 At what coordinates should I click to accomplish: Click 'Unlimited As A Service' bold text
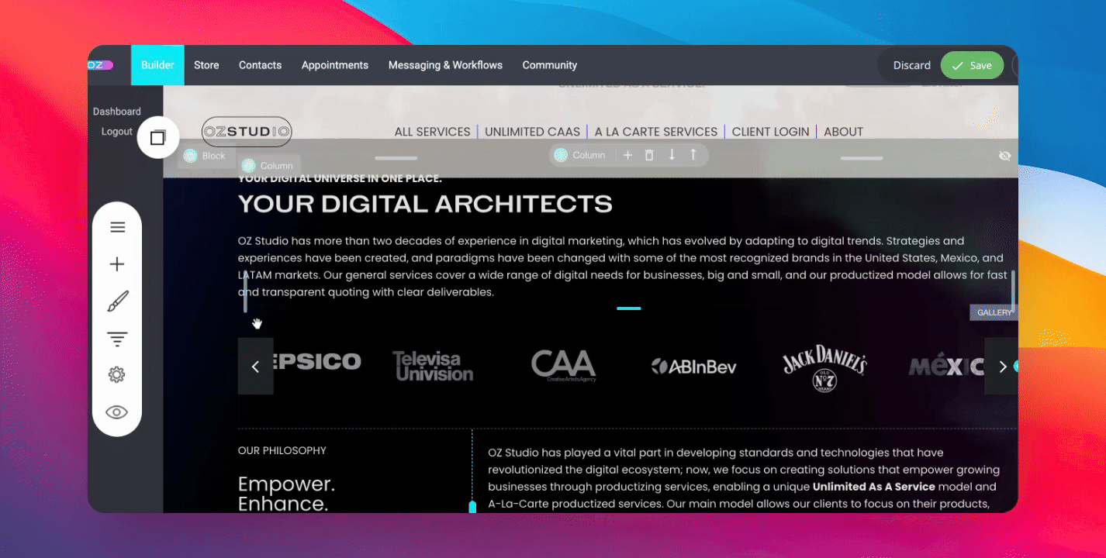coord(873,487)
